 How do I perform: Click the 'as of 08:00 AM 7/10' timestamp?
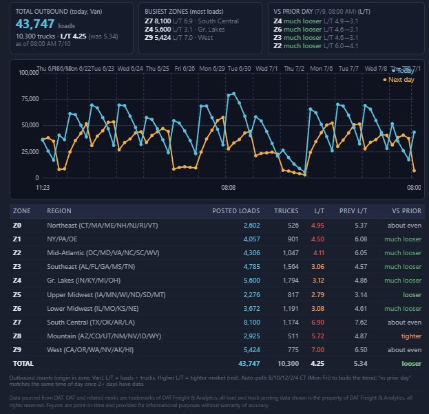pyautogui.click(x=43, y=44)
